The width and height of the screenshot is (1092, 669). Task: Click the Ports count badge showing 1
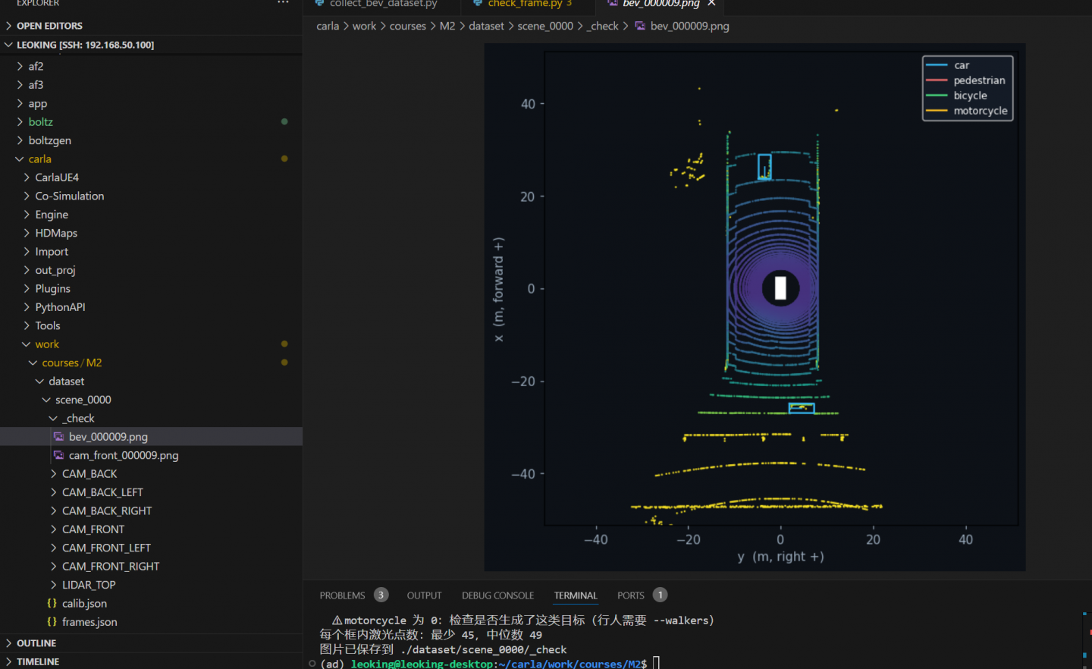pyautogui.click(x=661, y=595)
